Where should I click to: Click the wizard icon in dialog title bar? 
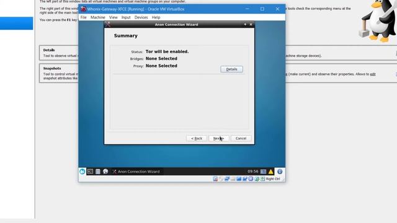click(107, 24)
